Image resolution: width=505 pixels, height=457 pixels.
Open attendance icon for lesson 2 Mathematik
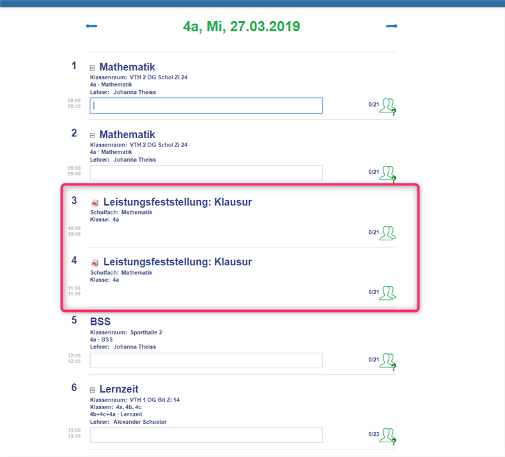point(387,173)
